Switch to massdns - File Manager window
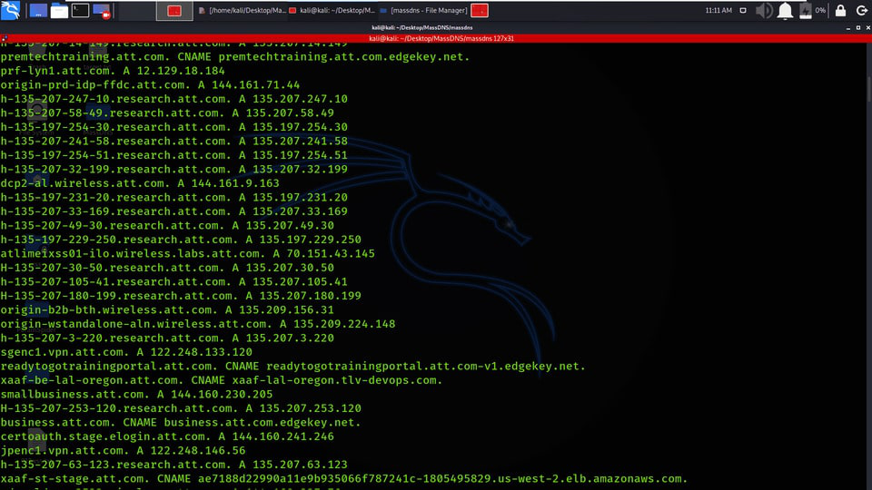Viewport: 872px width, 490px height. 423,11
